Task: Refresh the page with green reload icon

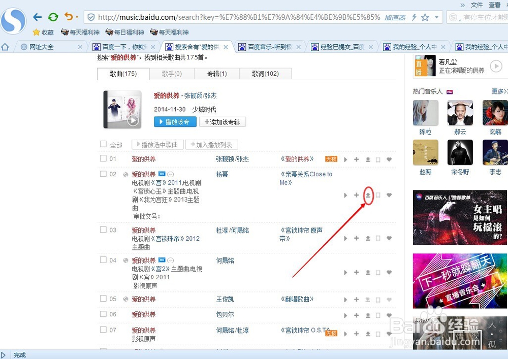Action: (x=53, y=17)
